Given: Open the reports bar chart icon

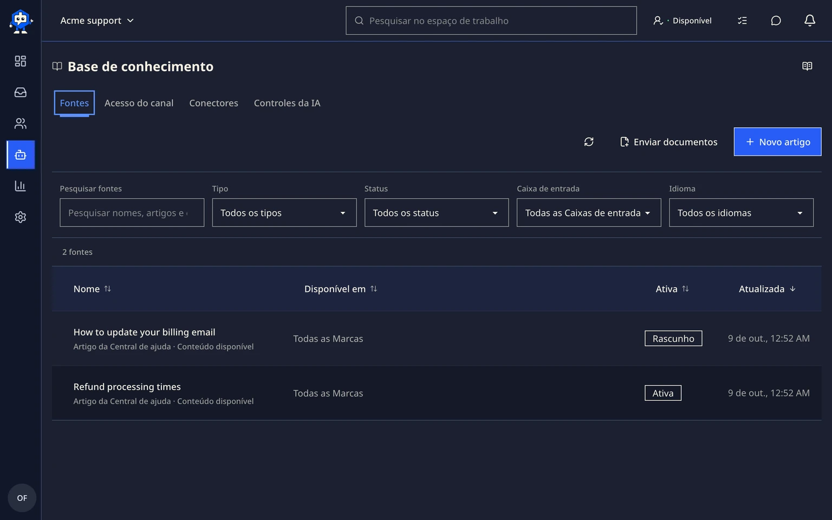Looking at the screenshot, I should point(21,186).
